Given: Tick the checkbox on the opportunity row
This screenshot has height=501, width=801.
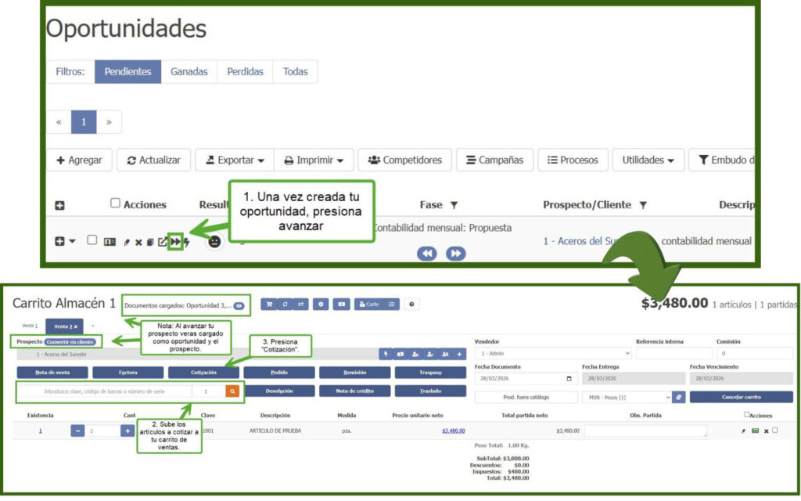Looking at the screenshot, I should click(x=92, y=240).
